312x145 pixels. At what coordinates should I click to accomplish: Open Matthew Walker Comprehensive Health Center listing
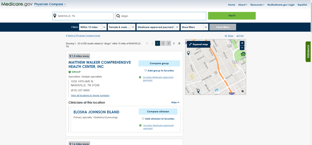coord(100,65)
